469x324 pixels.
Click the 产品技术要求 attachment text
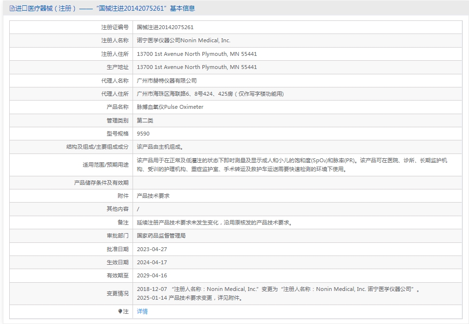click(153, 196)
